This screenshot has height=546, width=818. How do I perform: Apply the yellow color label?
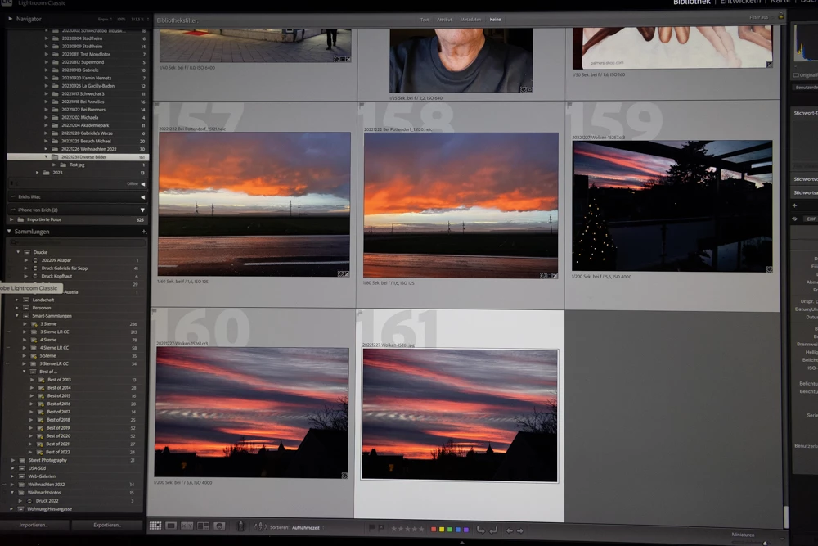click(x=442, y=530)
